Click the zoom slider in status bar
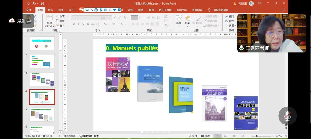The image size is (311, 139). click(257, 136)
